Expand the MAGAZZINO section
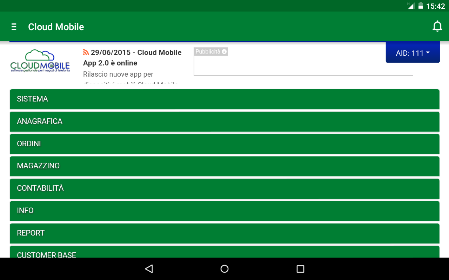The width and height of the screenshot is (449, 280). coord(224,166)
